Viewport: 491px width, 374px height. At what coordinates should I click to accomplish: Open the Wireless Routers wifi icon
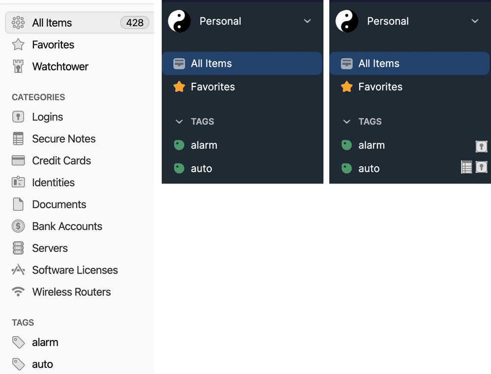point(18,292)
